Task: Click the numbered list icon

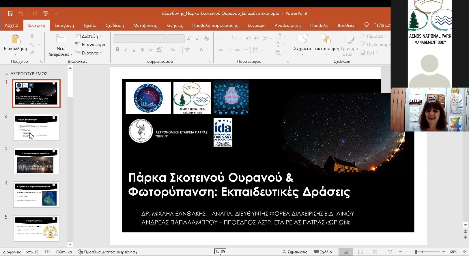Action: click(234, 39)
